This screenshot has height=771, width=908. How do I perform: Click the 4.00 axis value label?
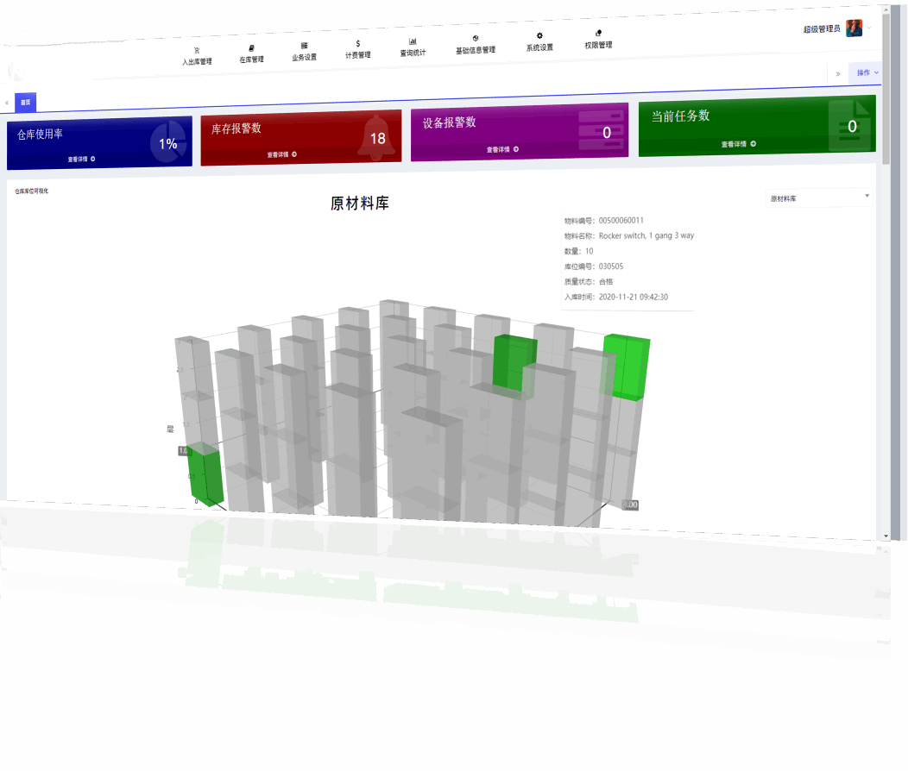(630, 505)
